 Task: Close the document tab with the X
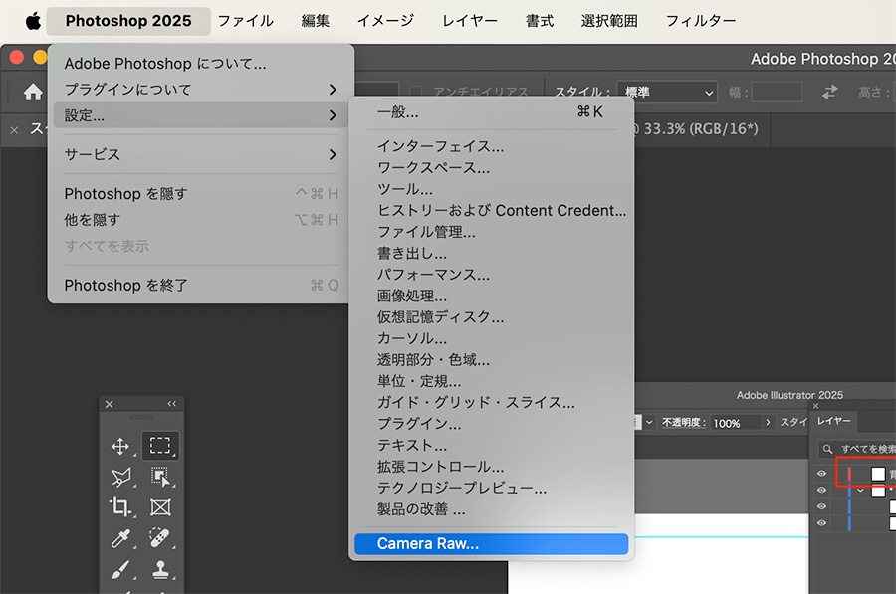(14, 130)
